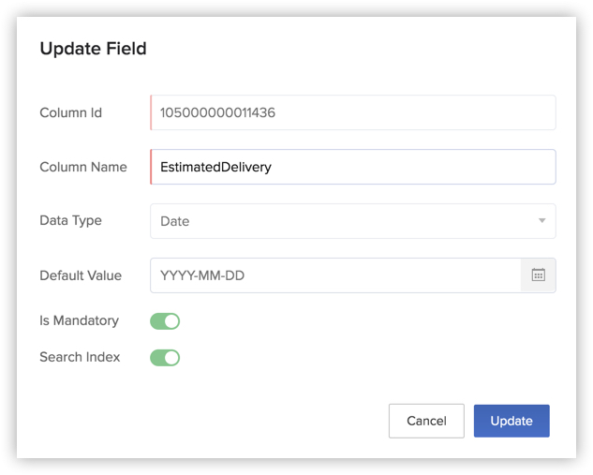Click the 105000000011436 value in Column Id
This screenshot has height=475, width=593.
point(217,112)
